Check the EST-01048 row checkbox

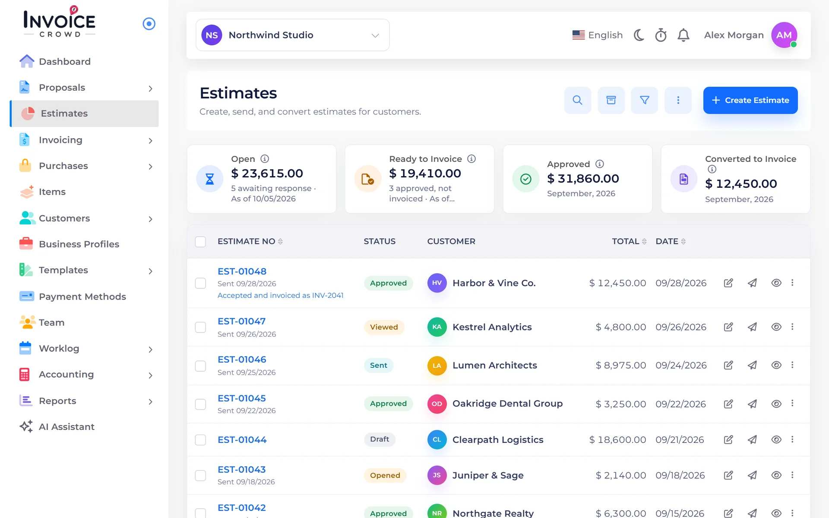pyautogui.click(x=200, y=283)
